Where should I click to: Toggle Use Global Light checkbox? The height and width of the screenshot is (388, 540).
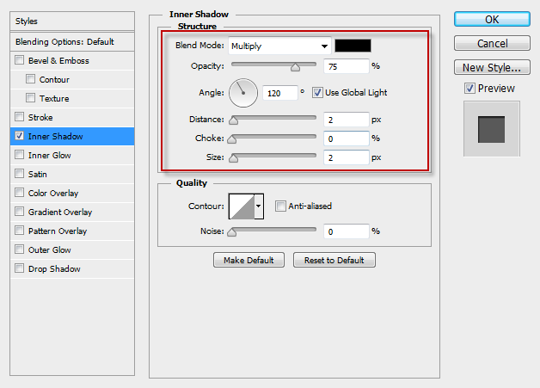click(317, 93)
